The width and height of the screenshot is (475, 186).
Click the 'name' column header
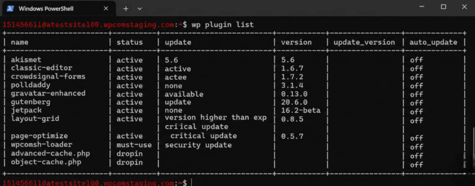(x=19, y=42)
